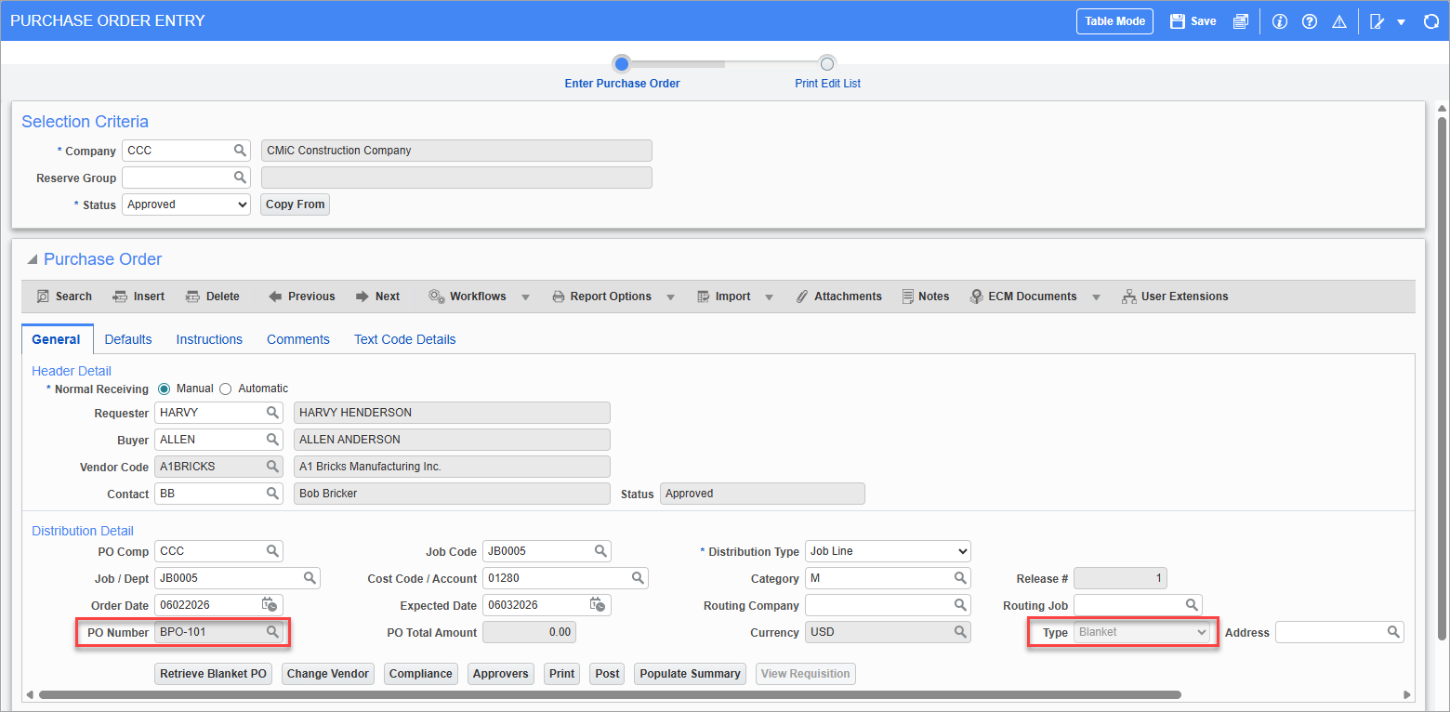
Task: Click the Job Code lookup magnifier
Action: click(x=600, y=551)
